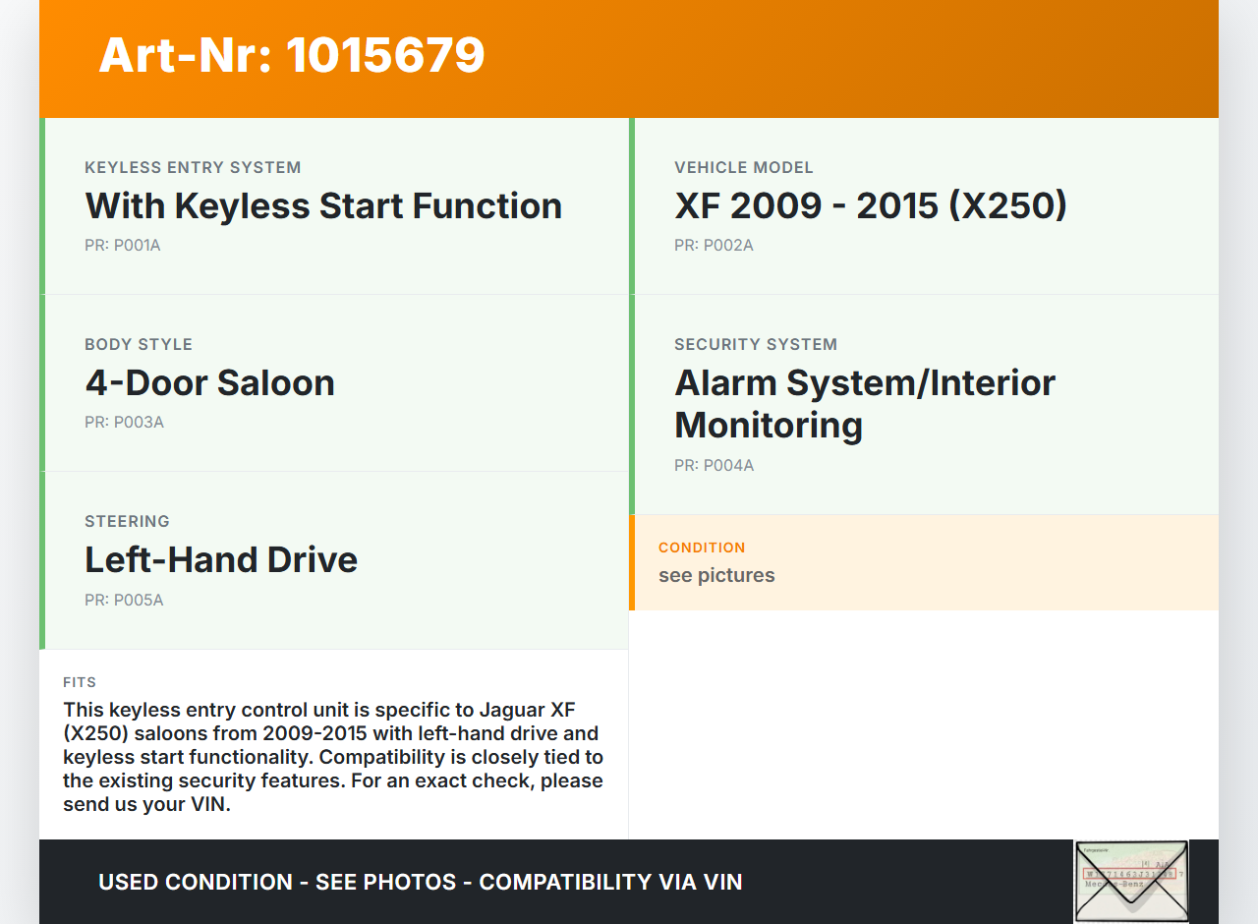1258x924 pixels.
Task: Click Alarm System/Interior Monitoring heading
Action: coord(864,403)
